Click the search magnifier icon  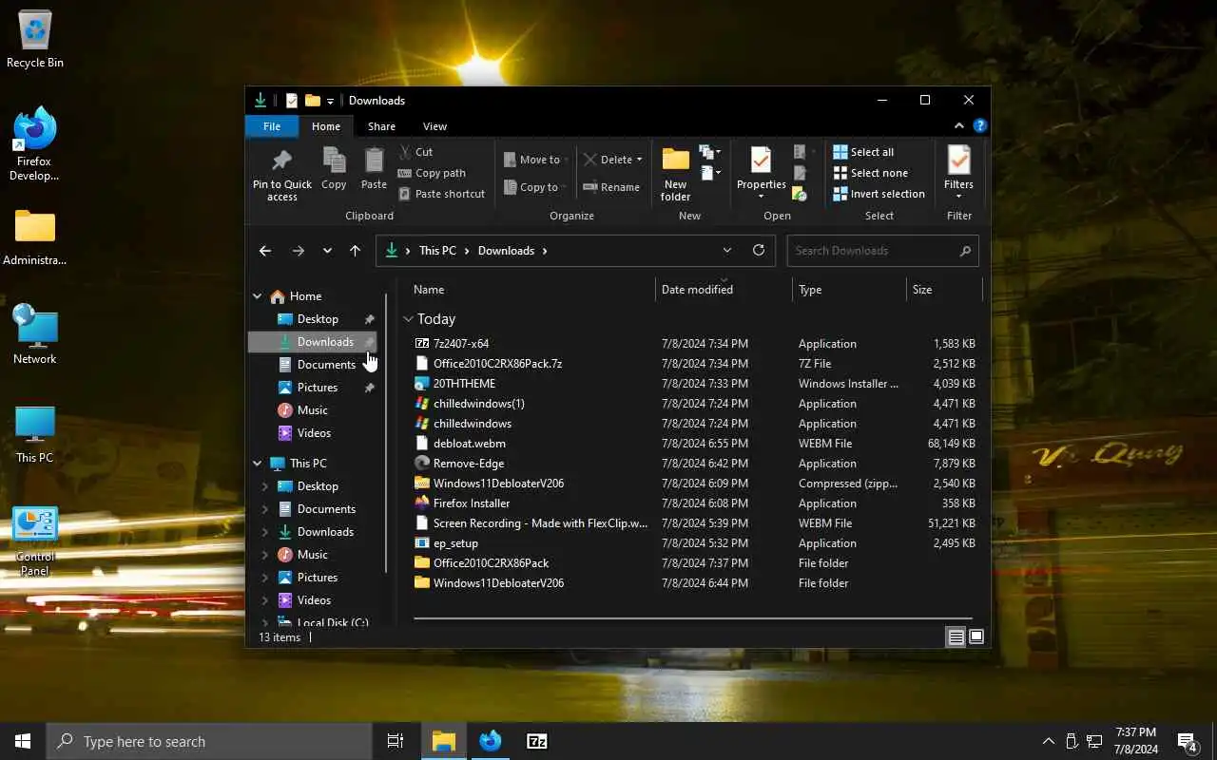coord(965,251)
